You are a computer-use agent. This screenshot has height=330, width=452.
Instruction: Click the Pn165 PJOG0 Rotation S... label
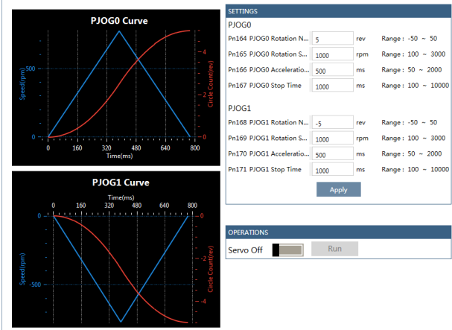[x=267, y=54]
